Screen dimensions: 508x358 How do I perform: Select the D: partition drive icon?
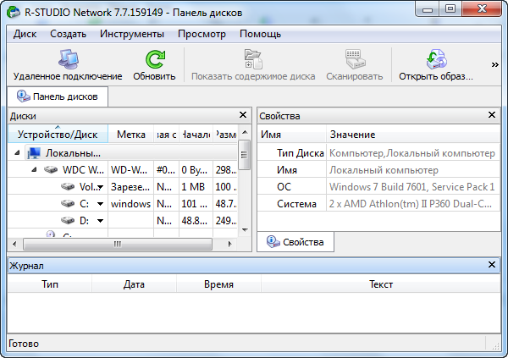click(x=68, y=220)
